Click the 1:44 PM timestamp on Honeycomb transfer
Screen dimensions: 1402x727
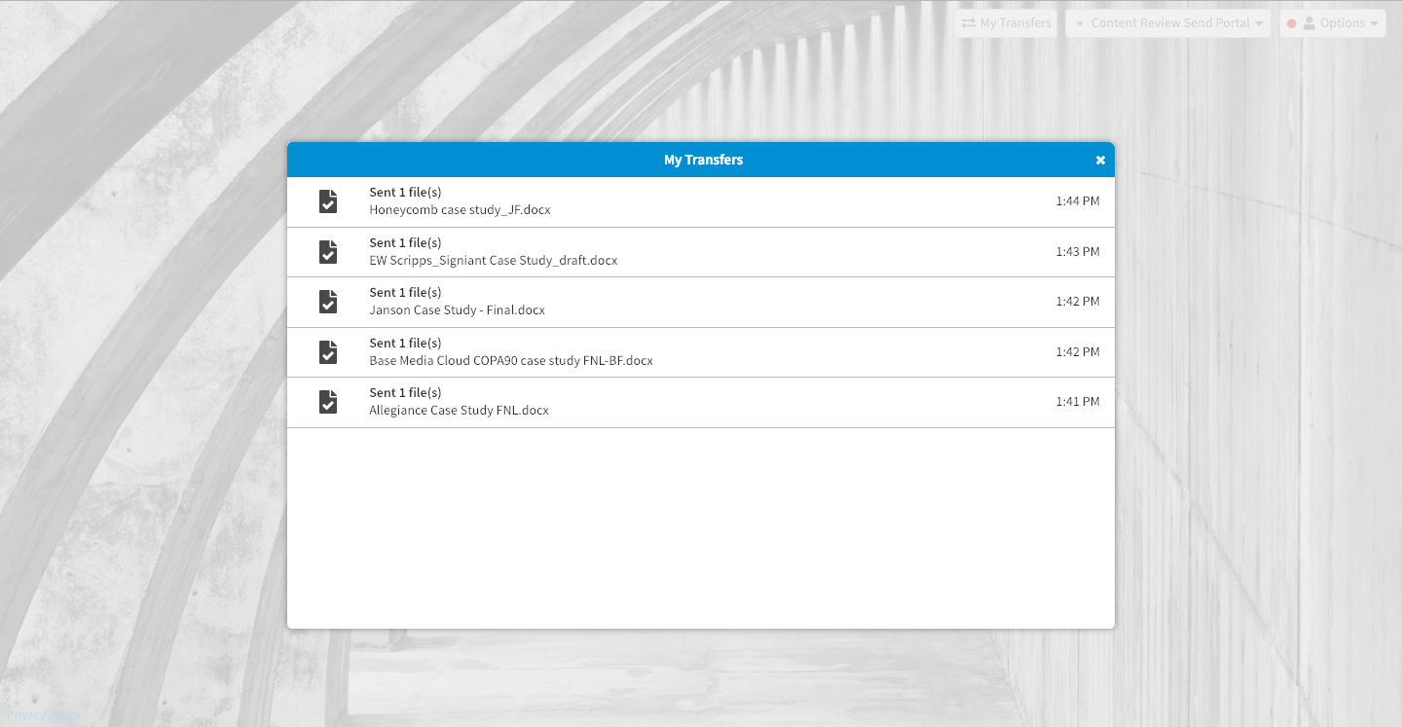pyautogui.click(x=1078, y=201)
